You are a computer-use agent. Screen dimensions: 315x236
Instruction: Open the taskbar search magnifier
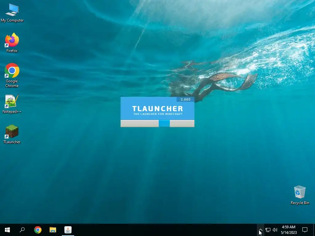22,230
